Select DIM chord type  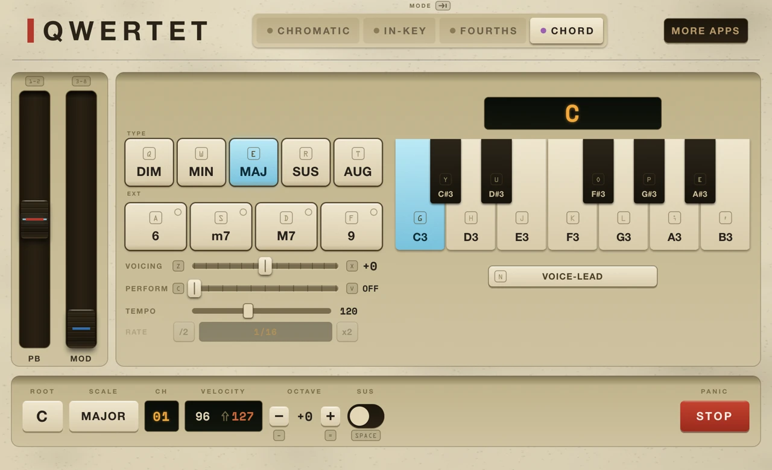pyautogui.click(x=149, y=163)
